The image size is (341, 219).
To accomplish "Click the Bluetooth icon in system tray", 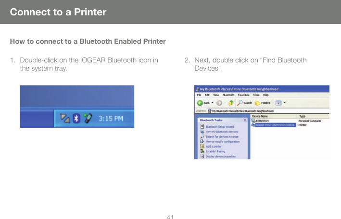I will 76,119.
